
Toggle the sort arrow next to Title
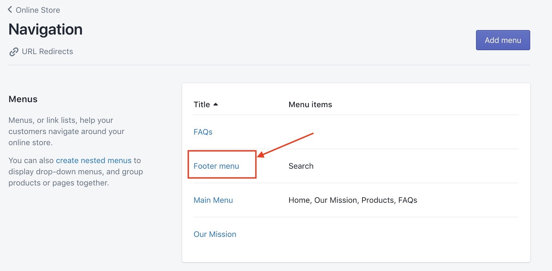pyautogui.click(x=215, y=104)
